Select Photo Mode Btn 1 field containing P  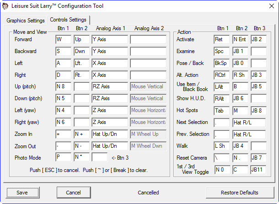63,157
